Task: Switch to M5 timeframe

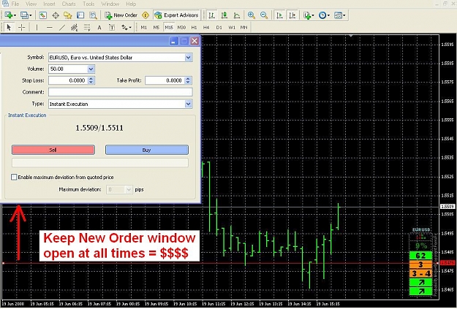Action: pos(156,27)
